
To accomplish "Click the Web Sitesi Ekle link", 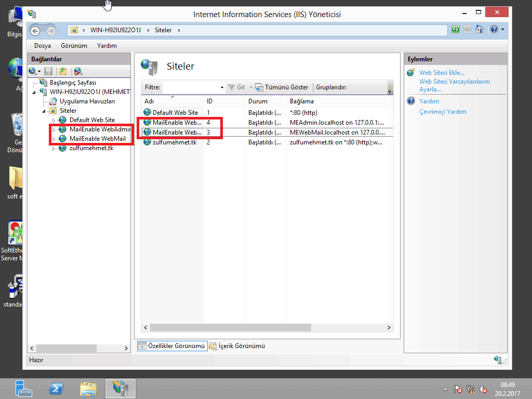I will (442, 73).
